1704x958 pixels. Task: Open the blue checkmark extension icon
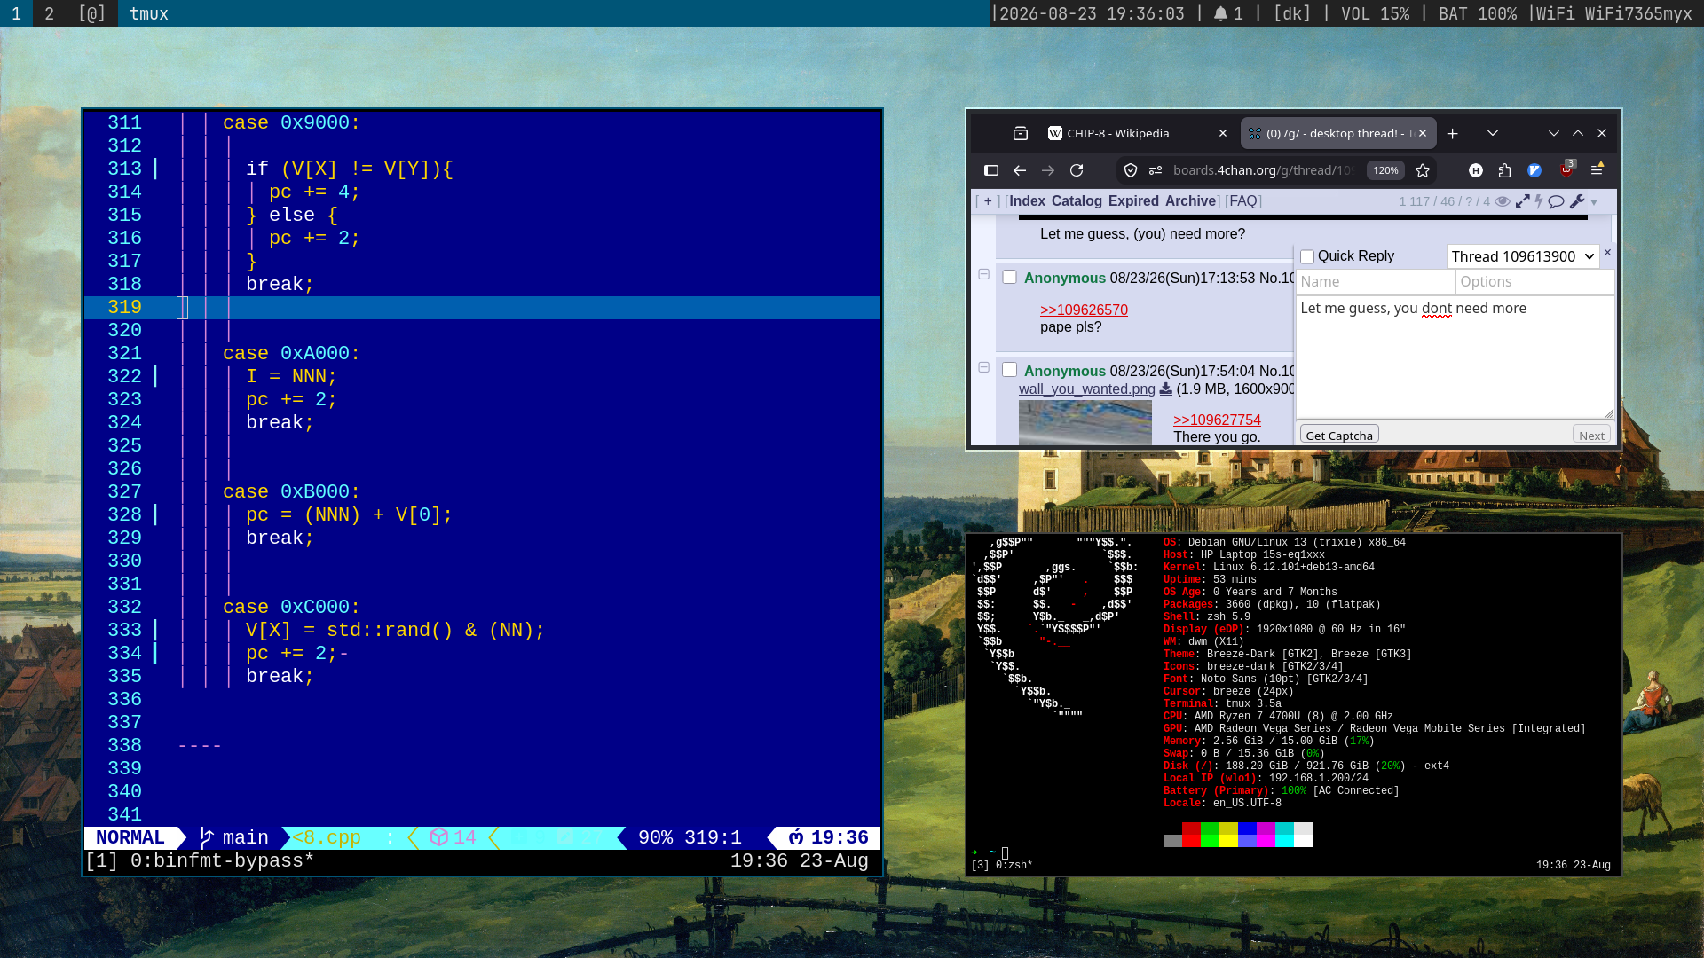point(1534,170)
